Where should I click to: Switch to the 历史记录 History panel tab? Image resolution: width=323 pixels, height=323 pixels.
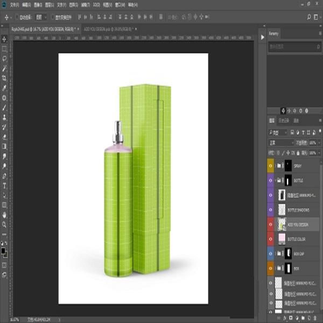pyautogui.click(x=284, y=121)
